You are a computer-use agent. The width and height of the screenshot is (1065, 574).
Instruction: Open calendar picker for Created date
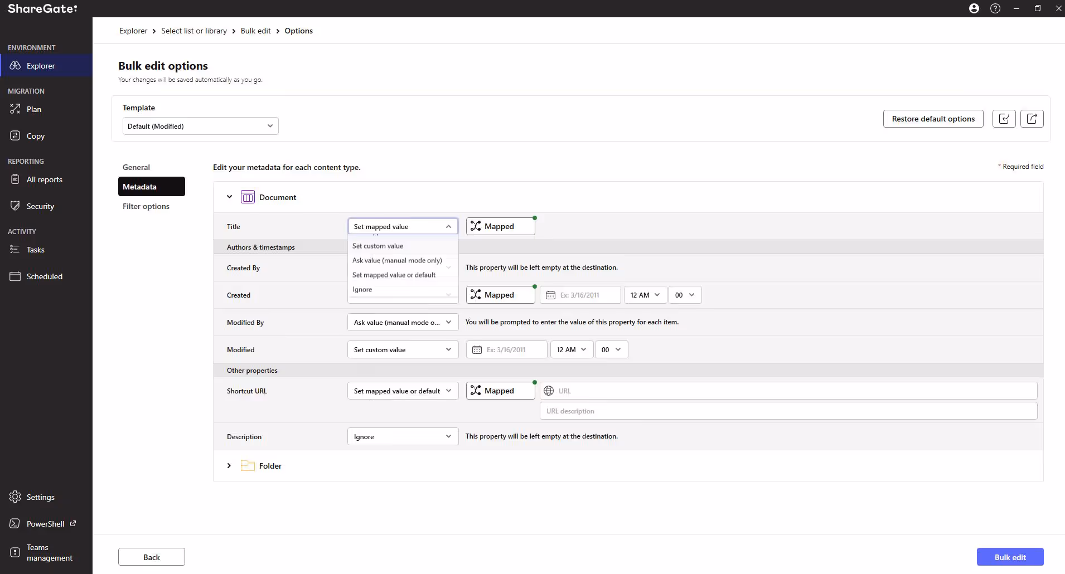tap(550, 295)
